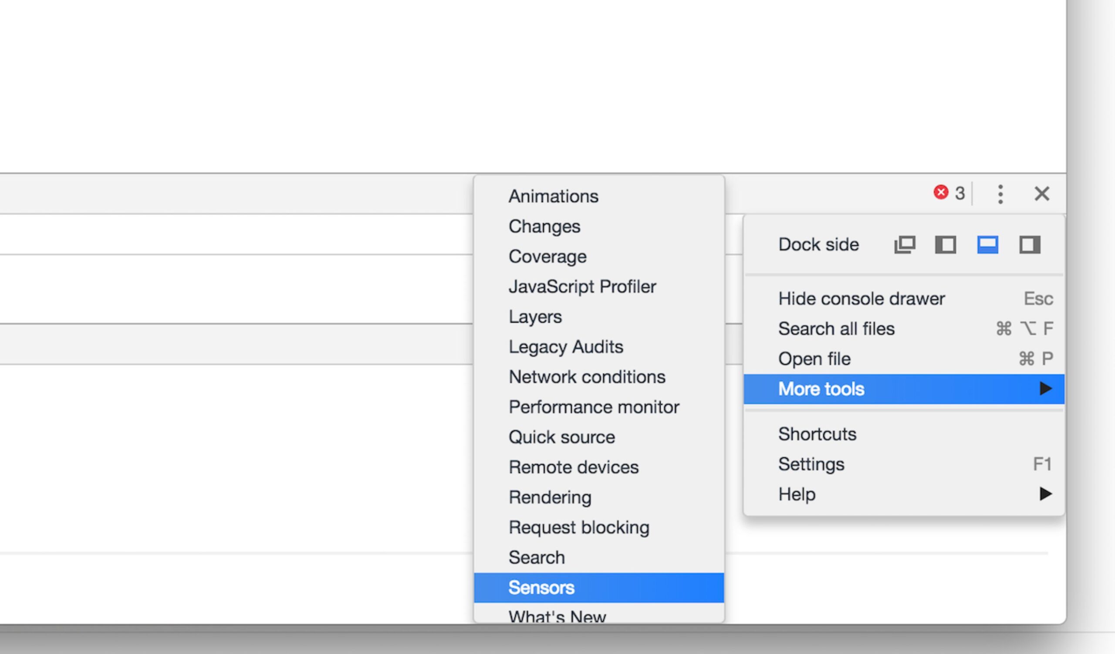This screenshot has width=1115, height=654.
Task: Choose Coverage in the submenu
Action: (x=547, y=256)
